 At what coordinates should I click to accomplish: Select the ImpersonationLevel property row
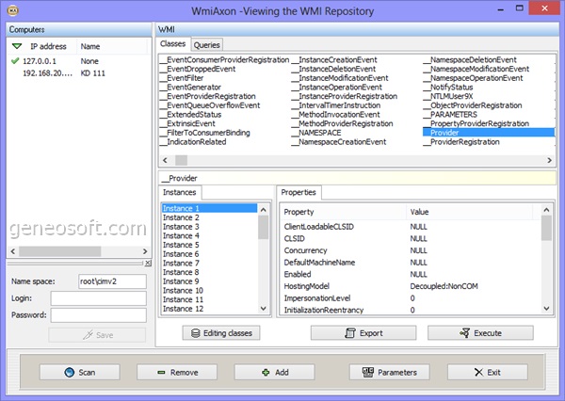click(410, 298)
